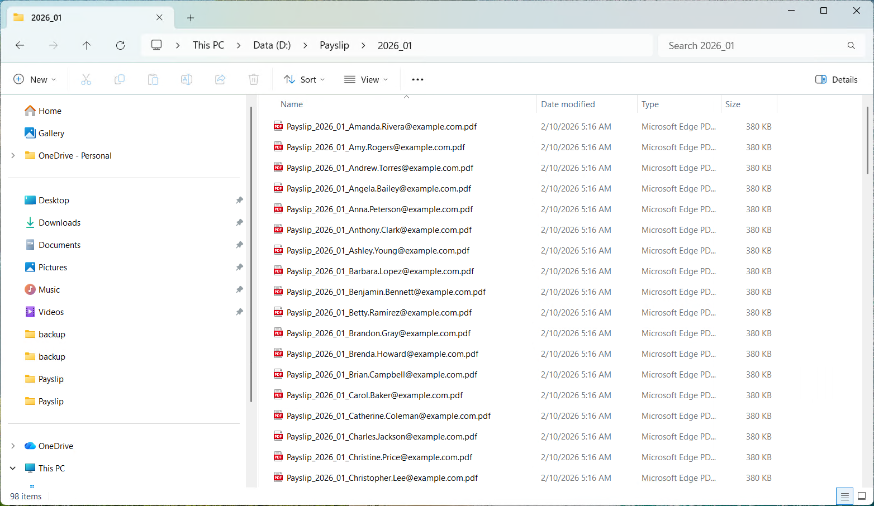874x506 pixels.
Task: Select the Cut icon in the toolbar
Action: point(85,79)
